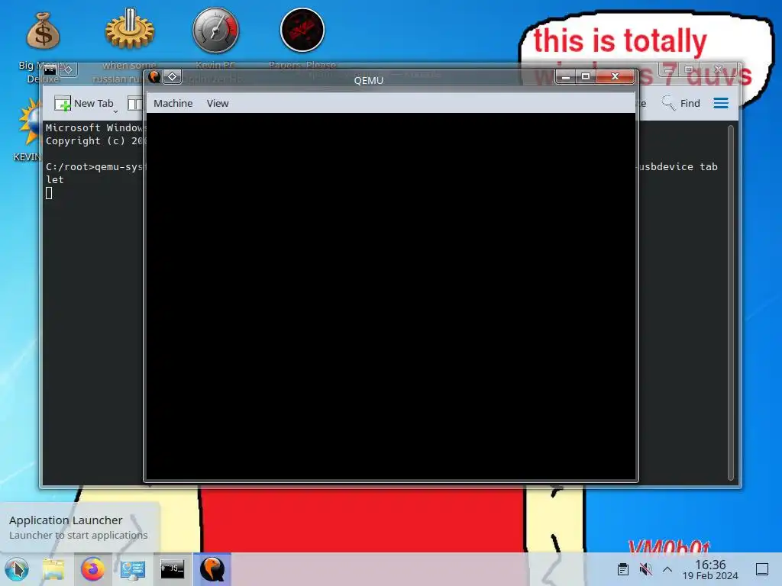
Task: Click the terminal window title bar icon
Action: (x=50, y=69)
